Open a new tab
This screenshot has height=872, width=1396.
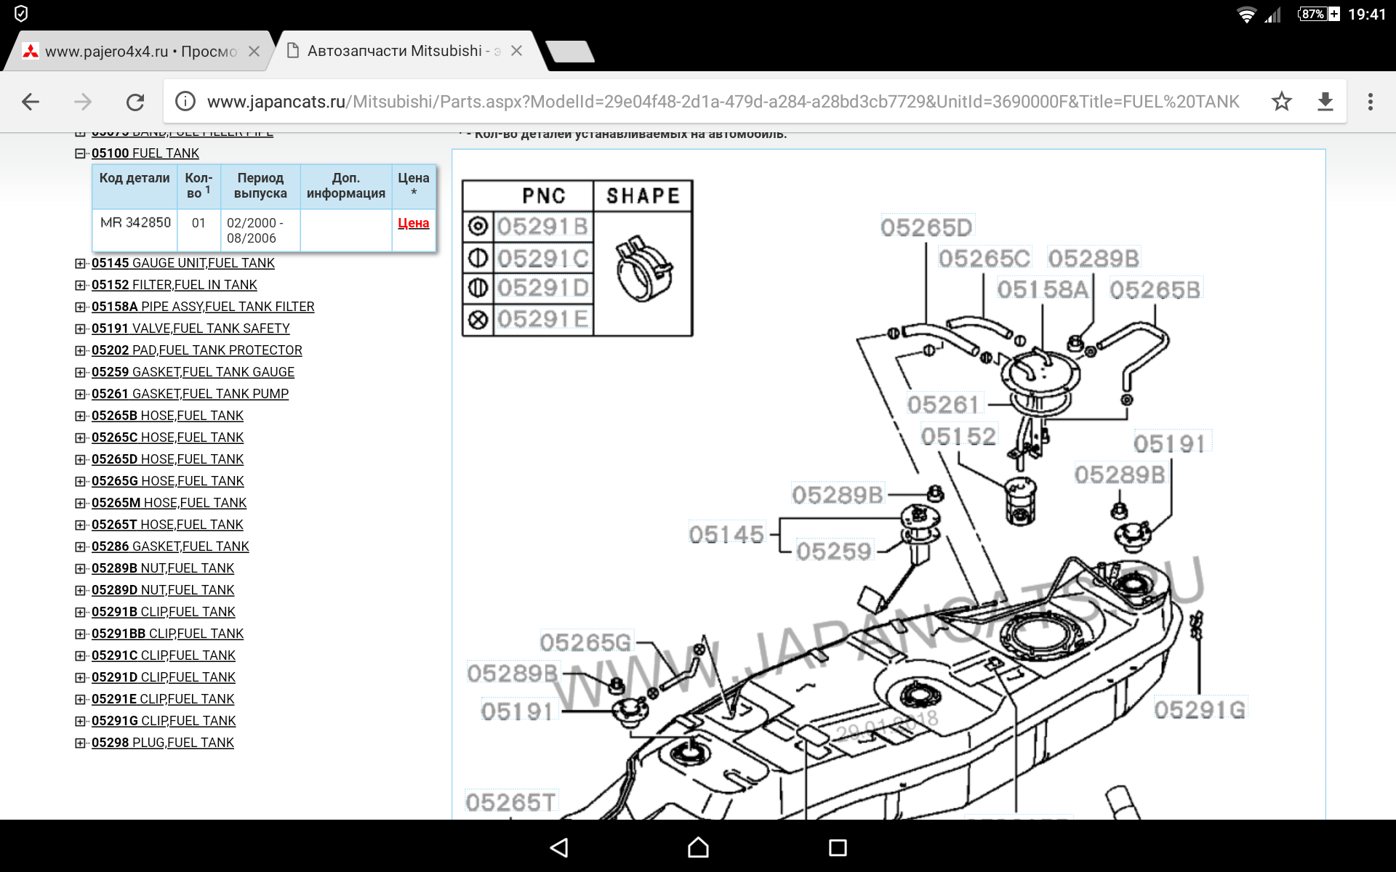[x=569, y=52]
